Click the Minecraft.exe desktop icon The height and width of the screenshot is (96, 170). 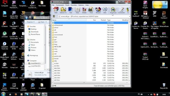pos(164,24)
